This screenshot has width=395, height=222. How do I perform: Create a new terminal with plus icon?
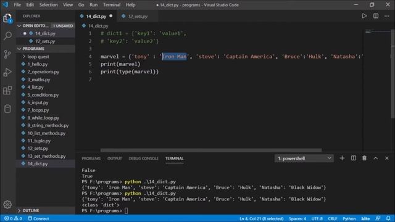(342, 158)
